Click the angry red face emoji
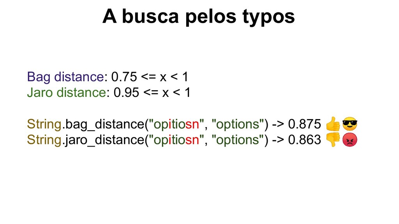The height and width of the screenshot is (224, 399). coord(350,140)
